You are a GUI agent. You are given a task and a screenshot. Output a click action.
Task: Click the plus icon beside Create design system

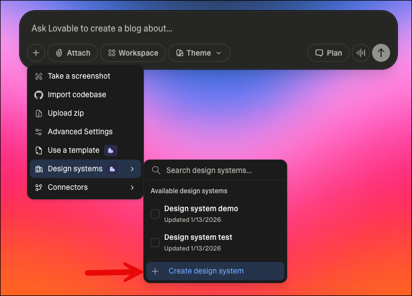tap(155, 271)
